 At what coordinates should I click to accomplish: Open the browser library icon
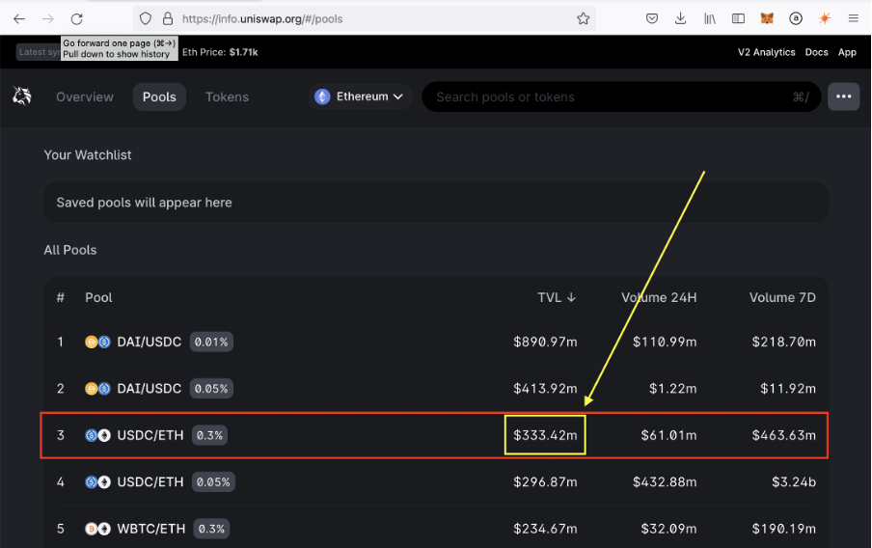710,19
